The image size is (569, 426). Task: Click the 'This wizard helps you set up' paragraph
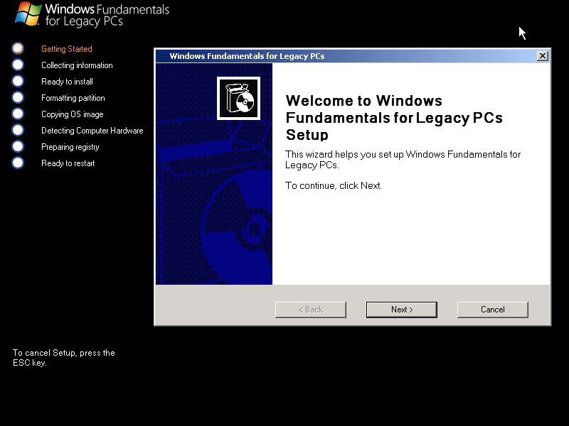(403, 159)
